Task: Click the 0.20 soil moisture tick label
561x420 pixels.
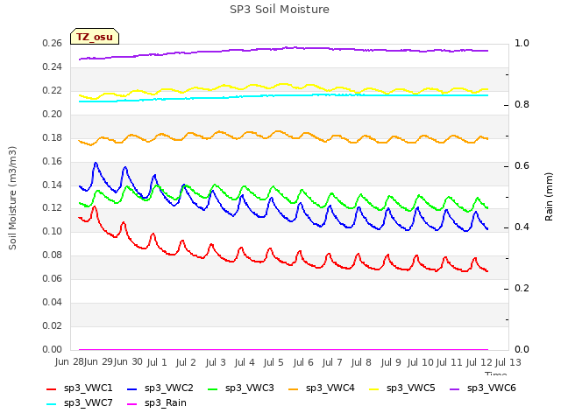Action: tap(53, 114)
